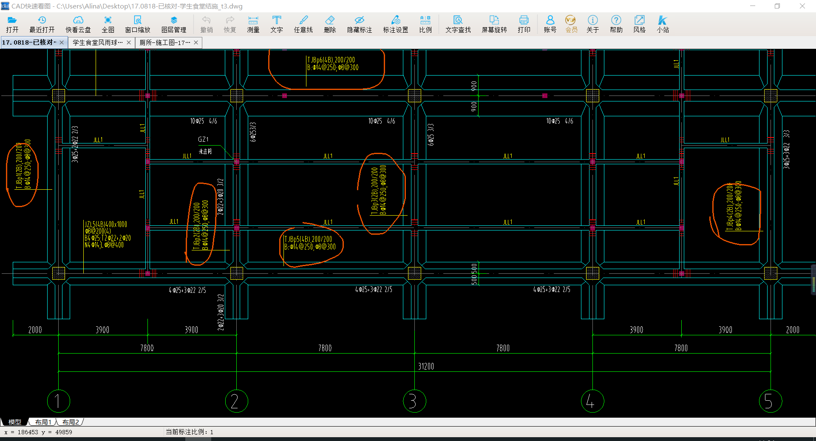The image size is (816, 441).
Task: Print drawing via 打印 icon
Action: coord(524,24)
